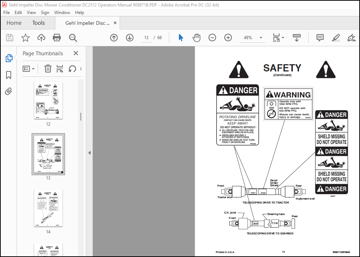Expand fit page options dropdown arrow
Image resolution: width=360 pixels, height=257 pixels.
(x=283, y=38)
